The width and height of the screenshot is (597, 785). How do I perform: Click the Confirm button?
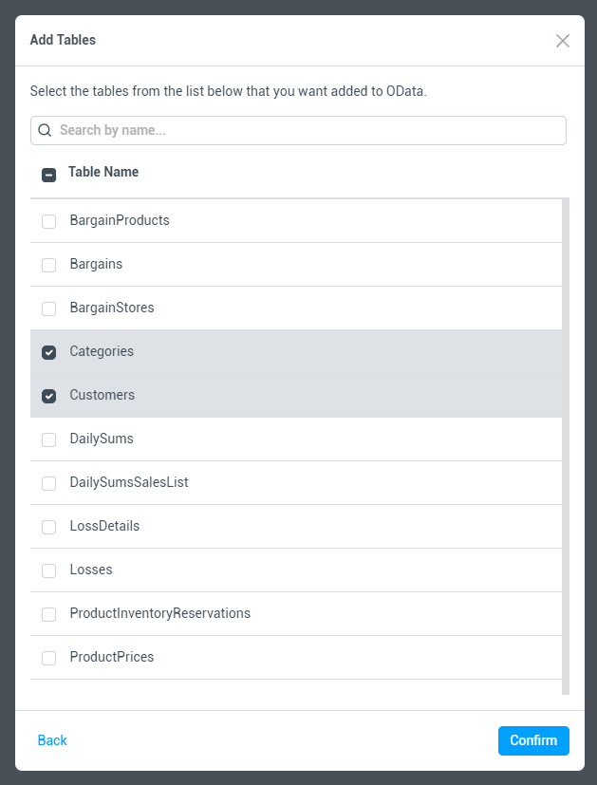(x=533, y=740)
